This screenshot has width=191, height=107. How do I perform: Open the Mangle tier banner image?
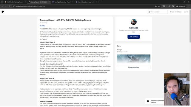(134, 59)
